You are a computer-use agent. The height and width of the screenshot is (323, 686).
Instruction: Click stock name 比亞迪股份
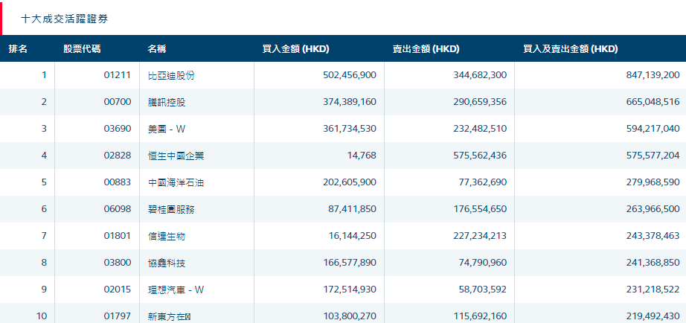coord(171,75)
